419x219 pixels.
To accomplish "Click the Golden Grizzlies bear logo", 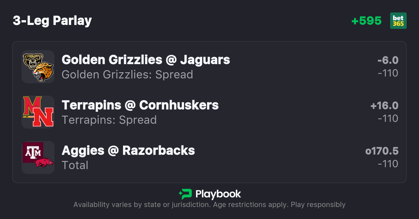I will click(31, 61).
